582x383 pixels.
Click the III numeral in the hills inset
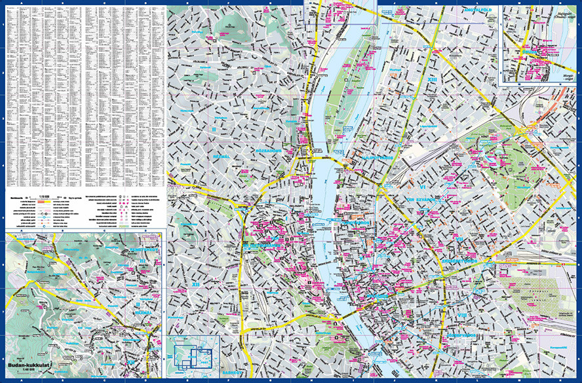(142, 261)
